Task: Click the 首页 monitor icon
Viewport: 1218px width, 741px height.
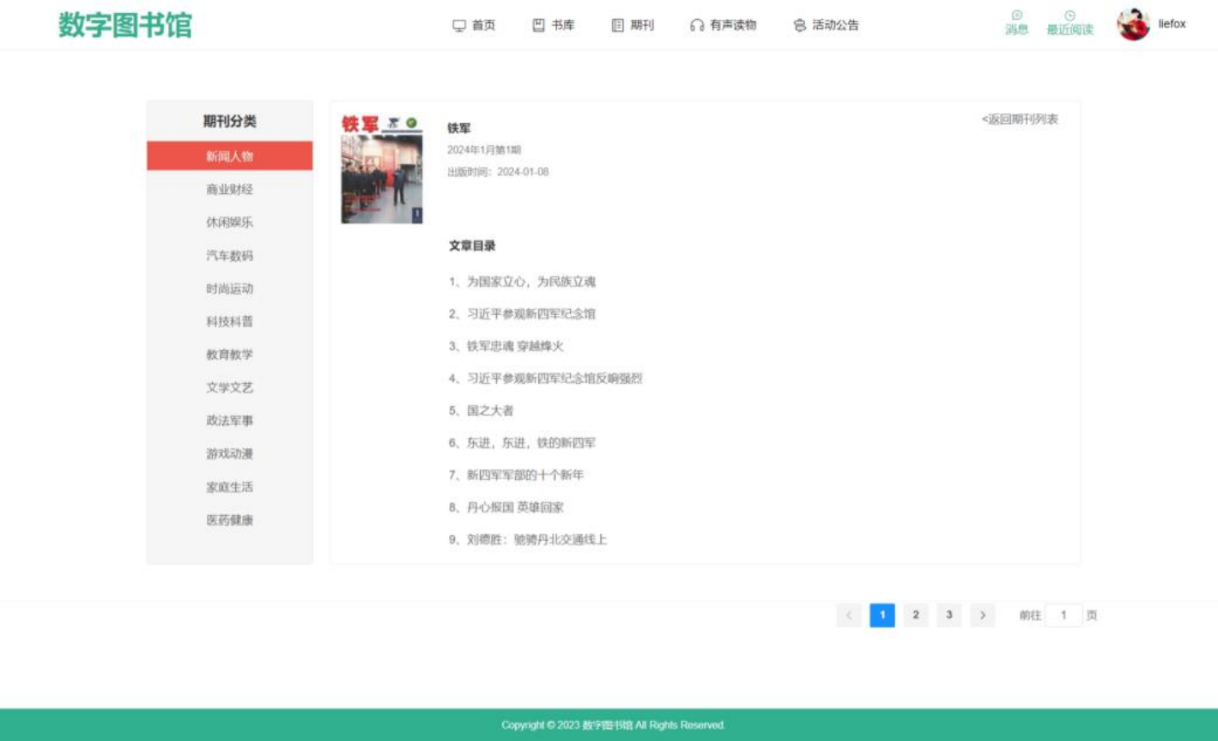Action: [x=459, y=26]
